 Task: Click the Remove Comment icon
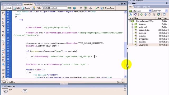pyautogui.click(x=3, y=53)
